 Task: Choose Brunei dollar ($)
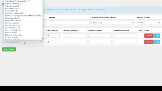[11, 33]
